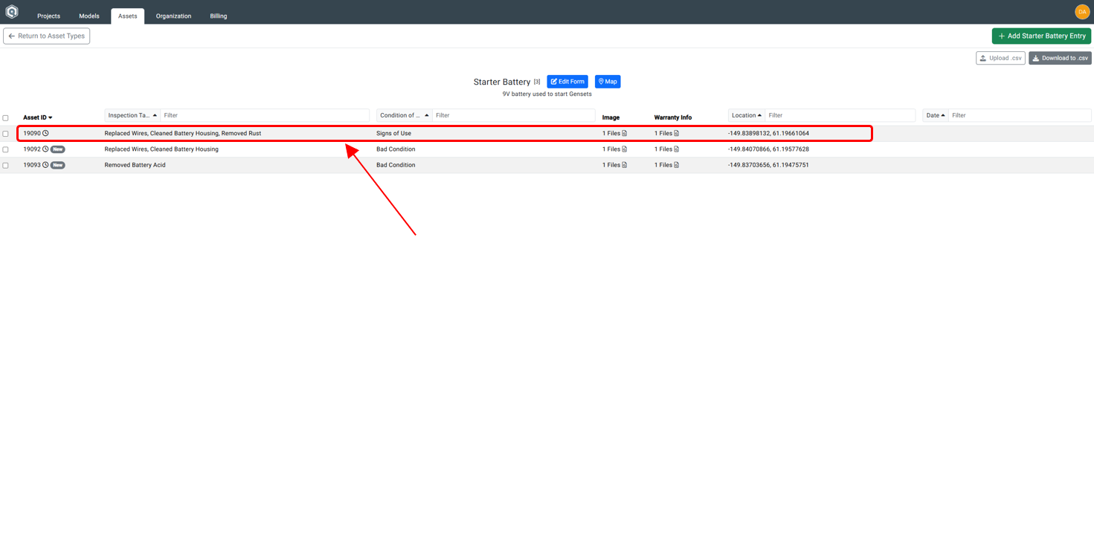
Task: Click Return to Asset Types button
Action: pyautogui.click(x=47, y=36)
